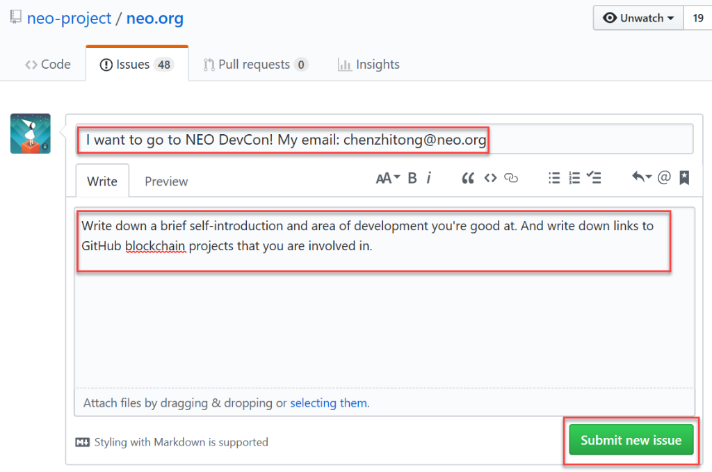Open the Pull requests tab
The image size is (712, 472).
click(254, 65)
